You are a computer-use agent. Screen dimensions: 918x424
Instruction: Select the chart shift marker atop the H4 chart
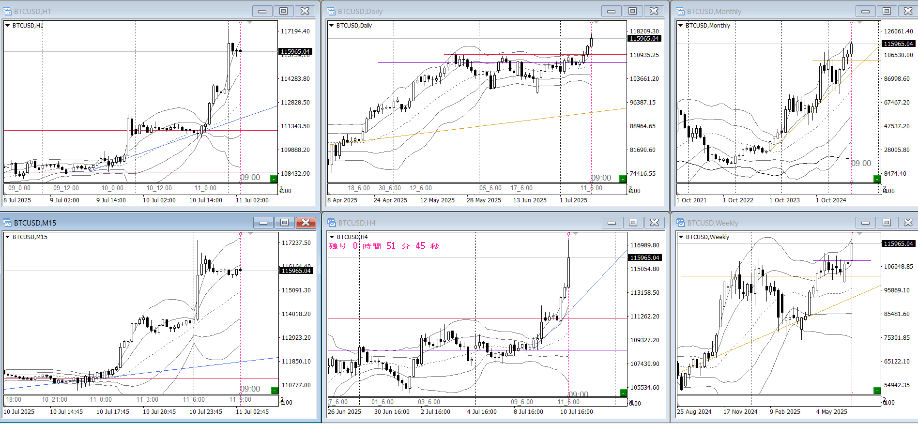[x=575, y=234]
